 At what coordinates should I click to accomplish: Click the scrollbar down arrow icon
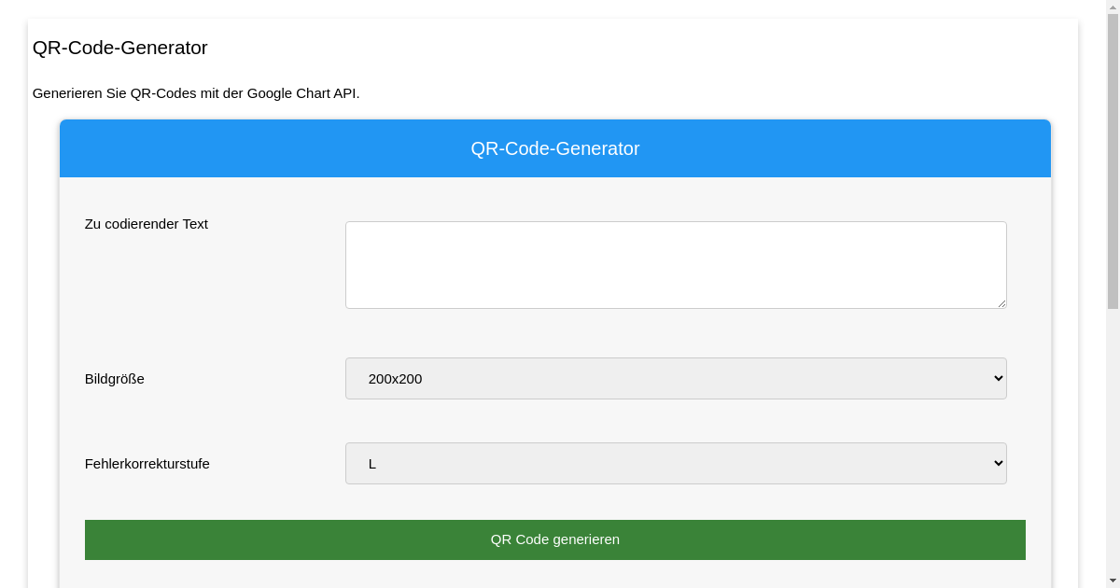click(1113, 581)
